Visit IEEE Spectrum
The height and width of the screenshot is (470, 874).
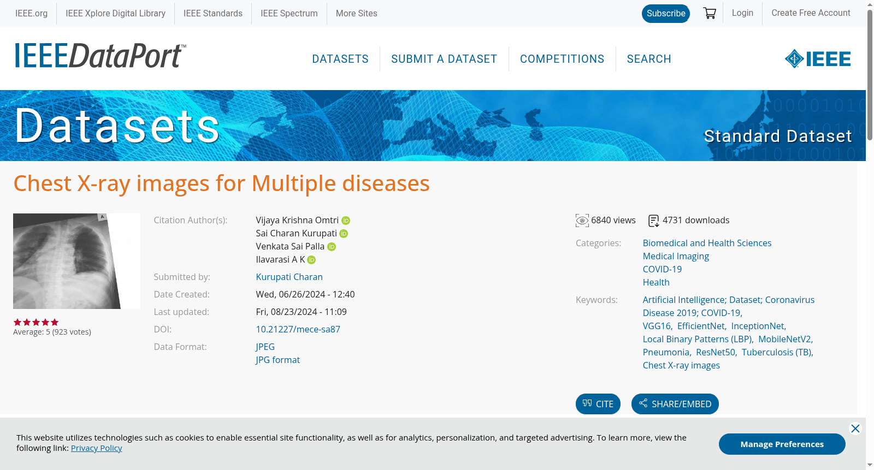tap(289, 14)
